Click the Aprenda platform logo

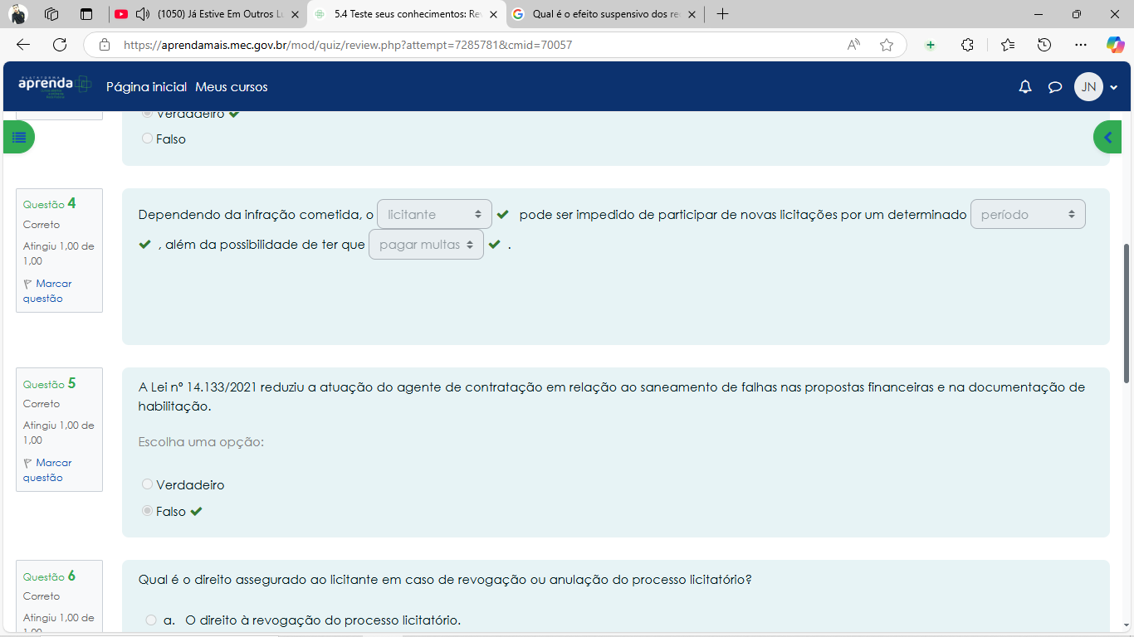click(x=55, y=86)
